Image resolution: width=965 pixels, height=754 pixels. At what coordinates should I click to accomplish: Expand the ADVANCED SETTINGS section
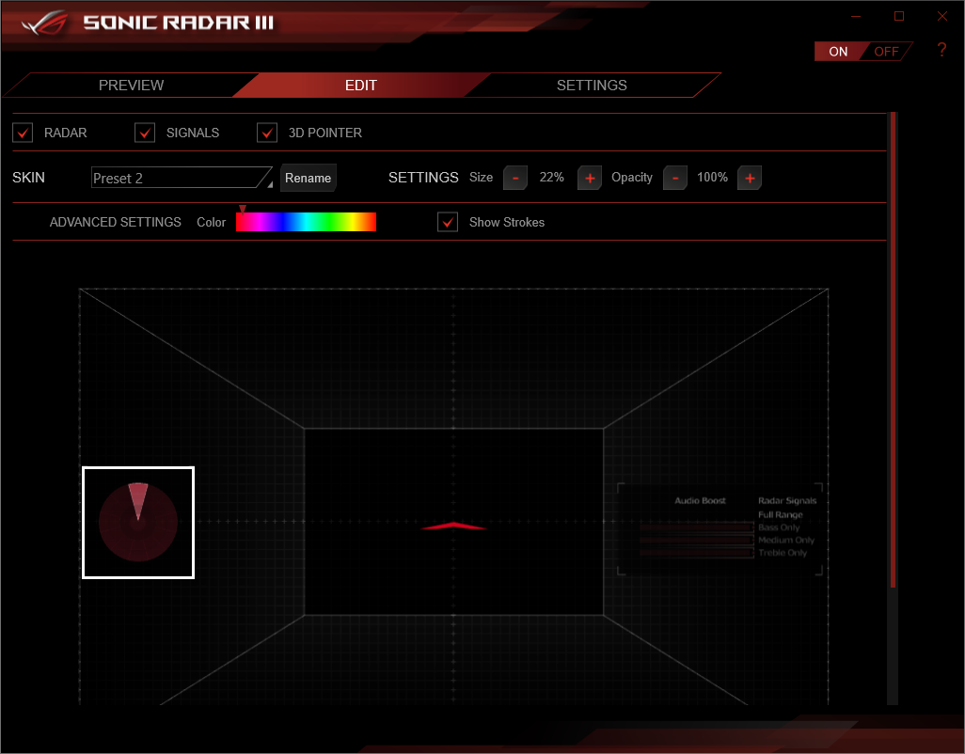click(x=115, y=222)
